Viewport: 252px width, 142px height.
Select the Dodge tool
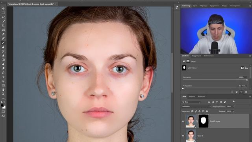point(3,68)
